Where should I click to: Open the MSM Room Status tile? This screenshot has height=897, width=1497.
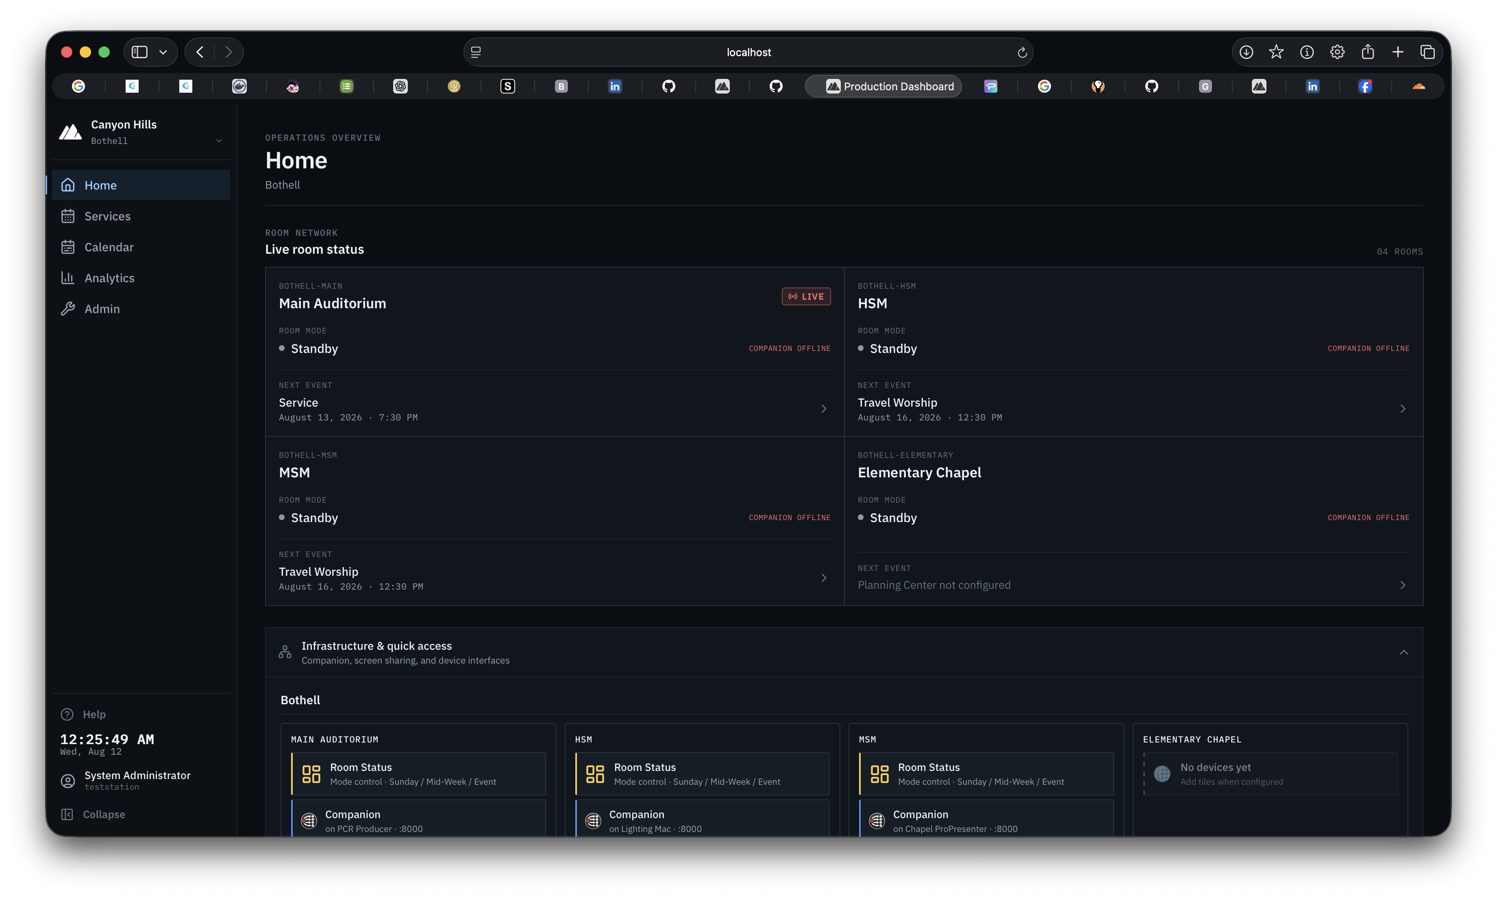point(986,774)
